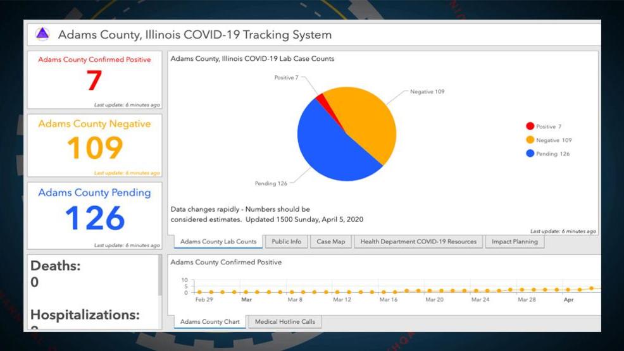Click the purple triangle dashboard logo
The width and height of the screenshot is (624, 351).
(x=42, y=34)
